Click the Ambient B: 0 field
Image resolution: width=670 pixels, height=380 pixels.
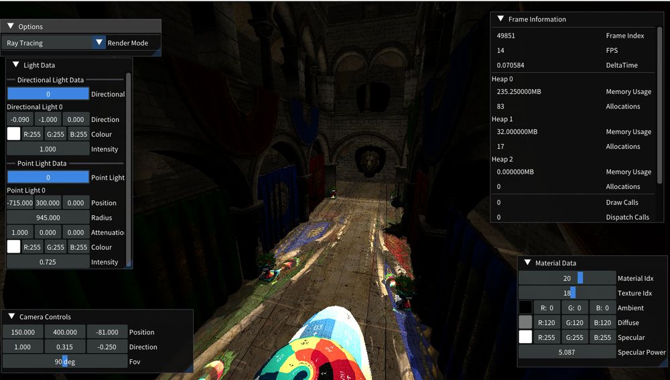602,308
